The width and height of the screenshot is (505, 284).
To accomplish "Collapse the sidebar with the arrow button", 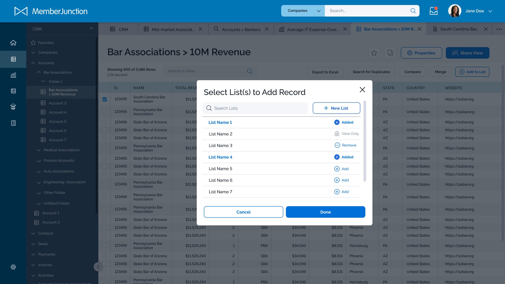I will pyautogui.click(x=98, y=267).
